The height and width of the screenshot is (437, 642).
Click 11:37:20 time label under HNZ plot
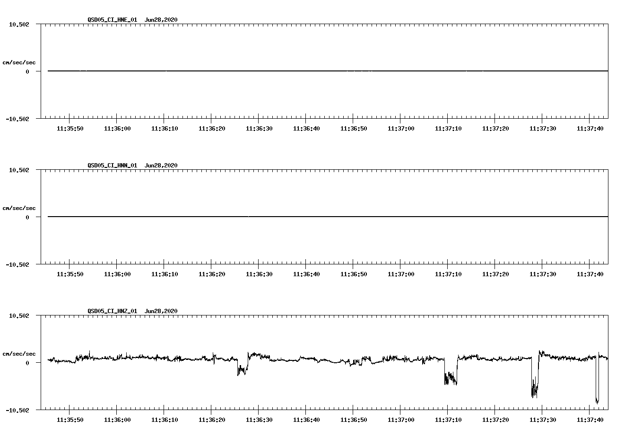tap(495, 420)
